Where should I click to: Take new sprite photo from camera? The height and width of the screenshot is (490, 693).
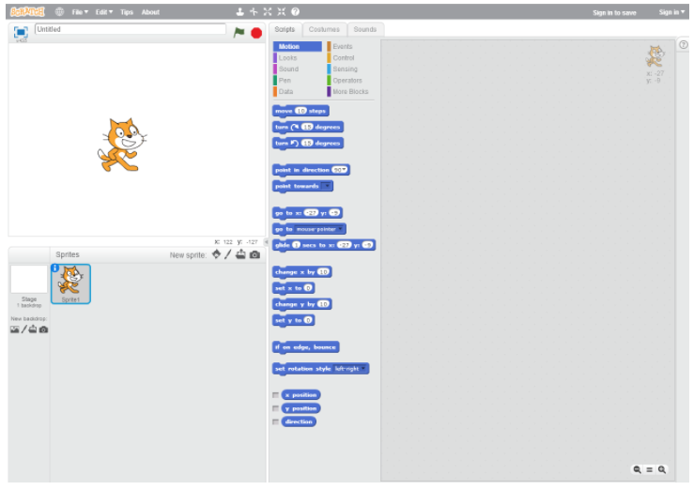coord(255,255)
